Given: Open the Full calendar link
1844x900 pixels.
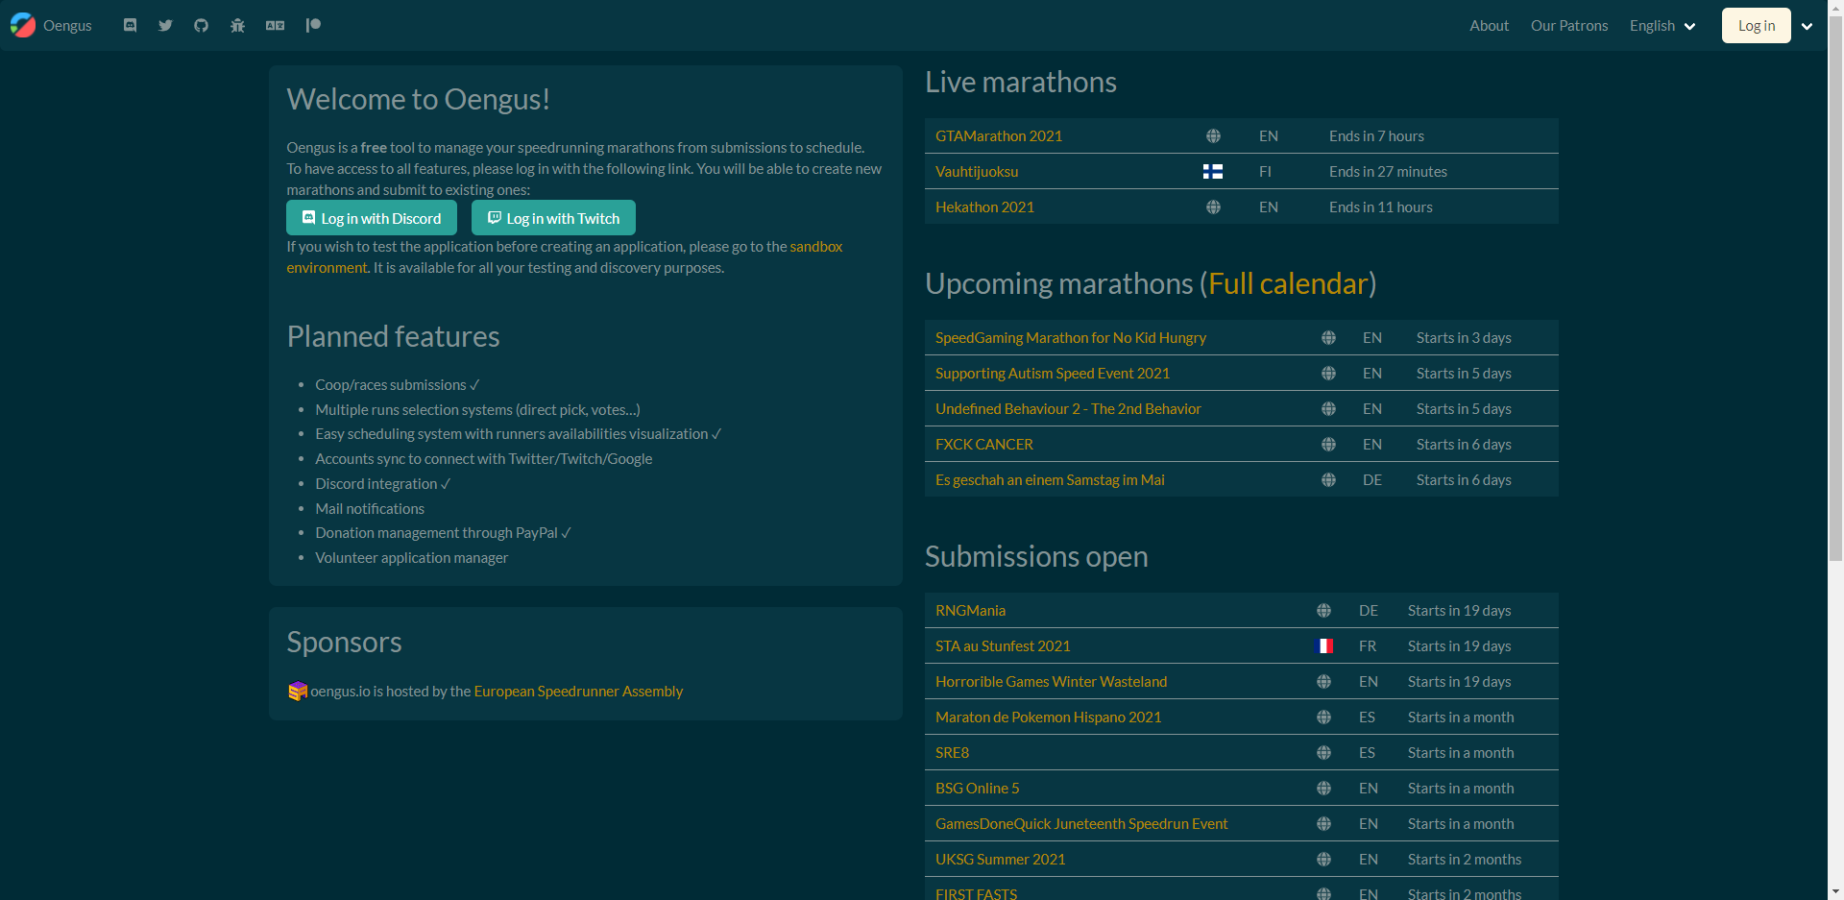Looking at the screenshot, I should coord(1288,284).
